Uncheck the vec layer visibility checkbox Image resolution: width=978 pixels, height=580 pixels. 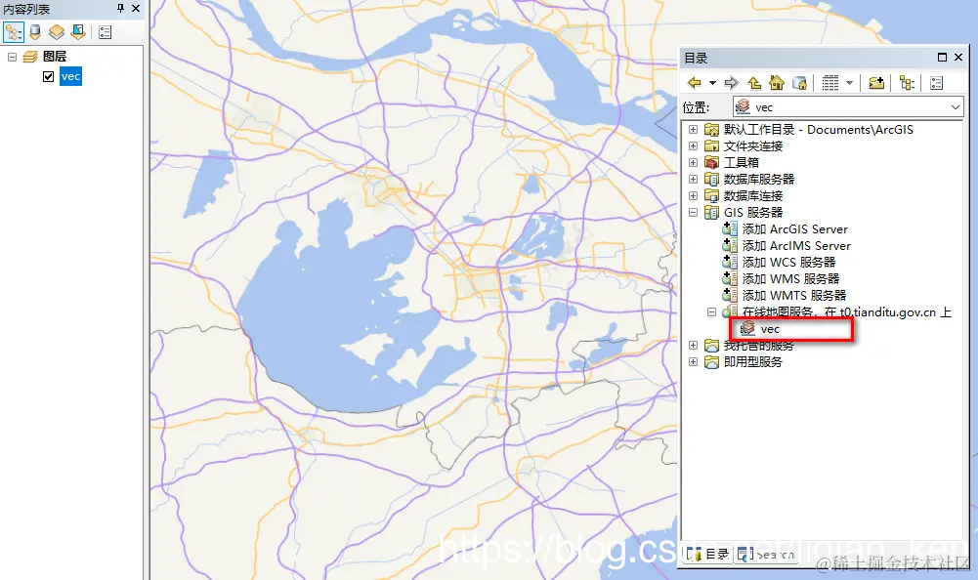click(x=48, y=77)
